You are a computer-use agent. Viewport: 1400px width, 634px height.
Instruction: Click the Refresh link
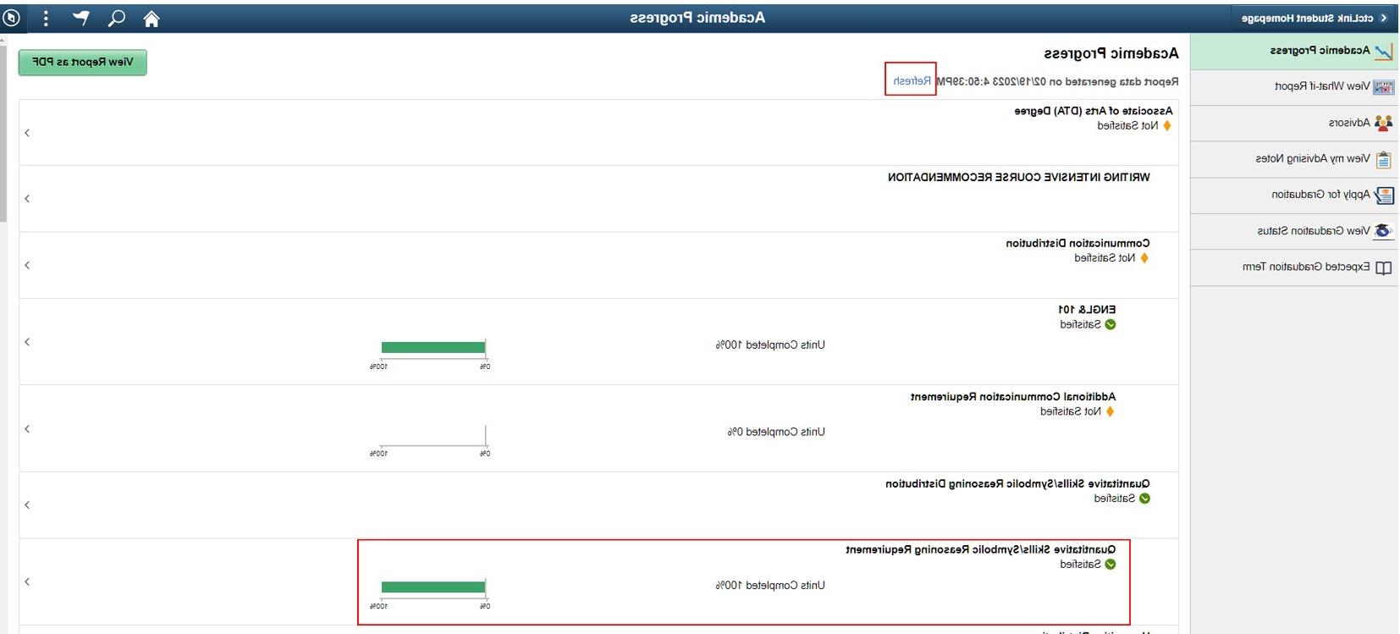(x=912, y=81)
